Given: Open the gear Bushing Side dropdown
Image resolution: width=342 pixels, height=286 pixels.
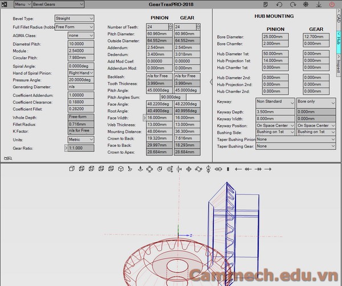Looking at the screenshot, I should [x=316, y=132].
